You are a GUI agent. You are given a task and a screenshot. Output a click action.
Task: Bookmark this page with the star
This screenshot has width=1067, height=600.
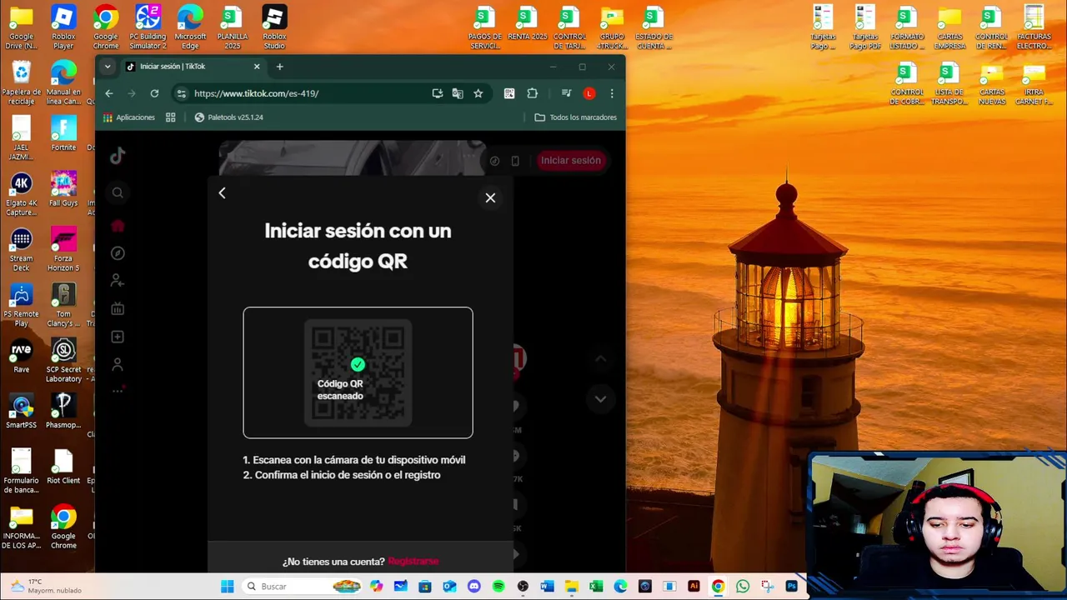click(x=478, y=93)
